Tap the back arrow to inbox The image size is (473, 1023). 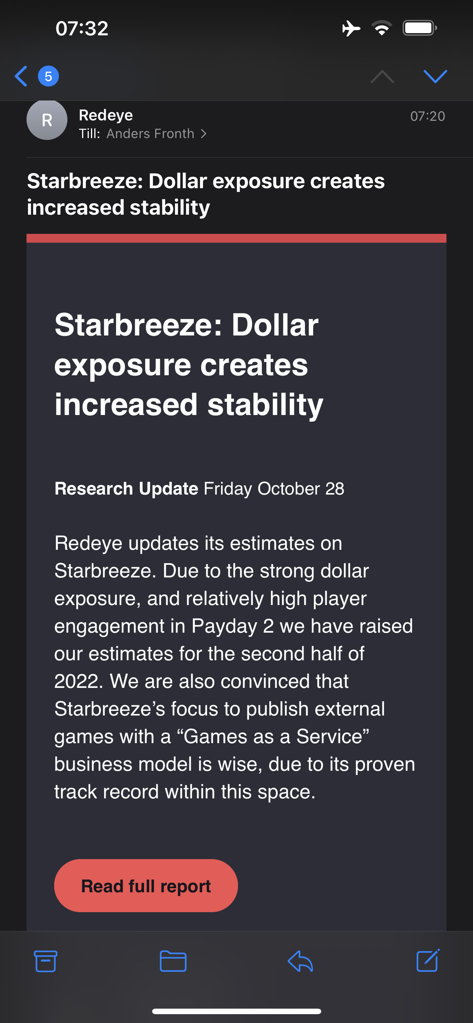[x=21, y=76]
